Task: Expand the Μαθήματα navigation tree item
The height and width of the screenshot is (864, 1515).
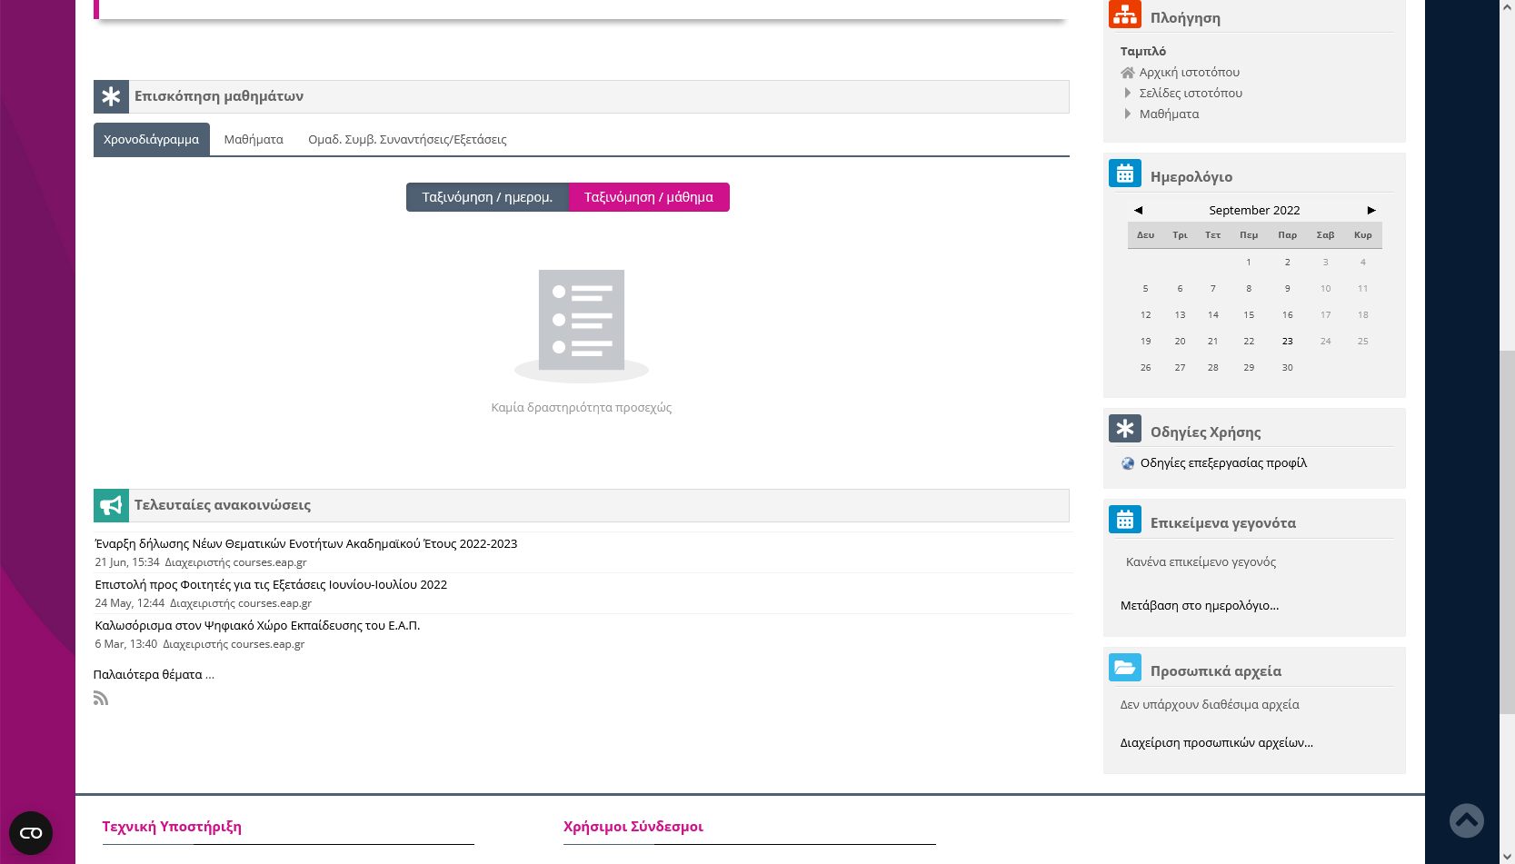Action: click(x=1128, y=114)
